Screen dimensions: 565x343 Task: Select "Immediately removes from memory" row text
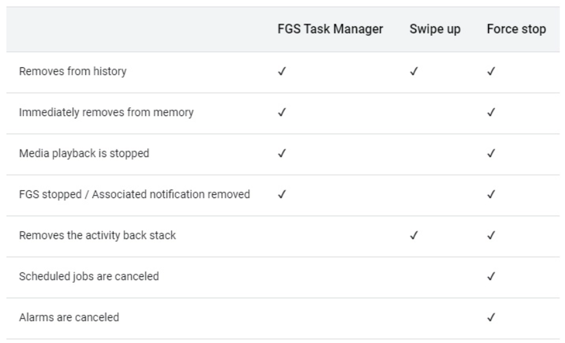106,113
